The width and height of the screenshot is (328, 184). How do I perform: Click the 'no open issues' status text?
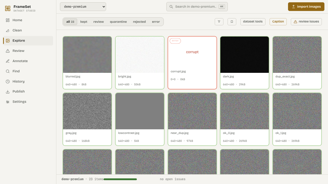pyautogui.click(x=173, y=179)
